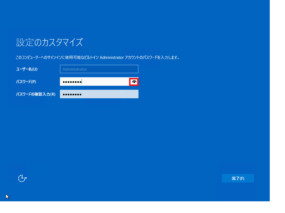Place cursor in the password input

96,81
